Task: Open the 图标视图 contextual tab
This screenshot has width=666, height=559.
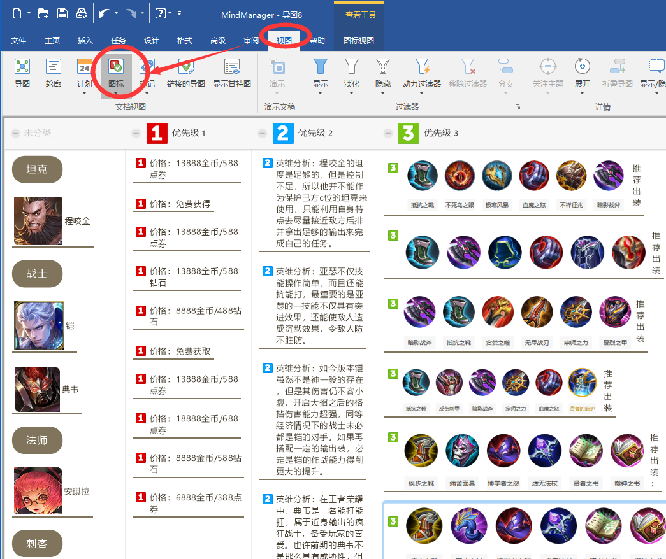Action: [x=359, y=40]
